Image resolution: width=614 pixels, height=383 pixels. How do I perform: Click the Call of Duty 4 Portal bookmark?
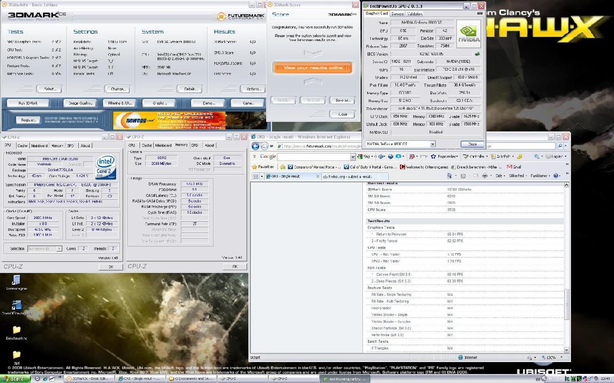370,167
